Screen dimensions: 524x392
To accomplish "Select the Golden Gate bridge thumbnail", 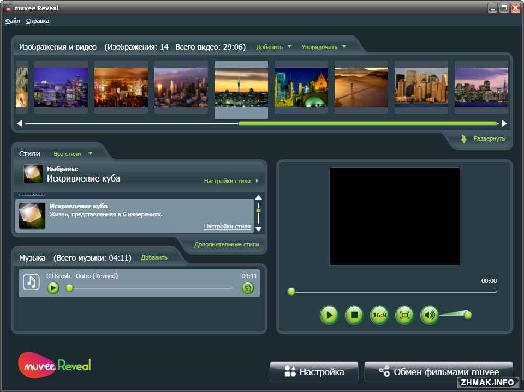I will [x=361, y=87].
